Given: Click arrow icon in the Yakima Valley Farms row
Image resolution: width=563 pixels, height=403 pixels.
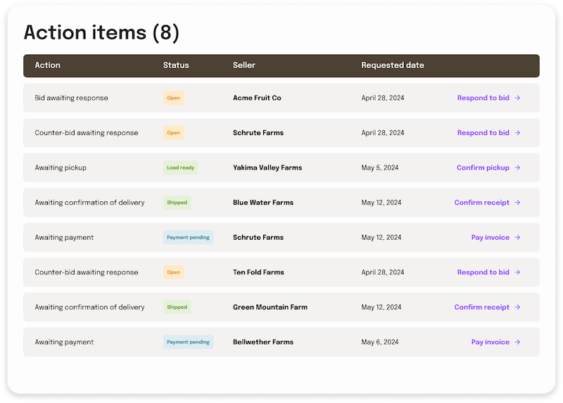Looking at the screenshot, I should point(517,167).
